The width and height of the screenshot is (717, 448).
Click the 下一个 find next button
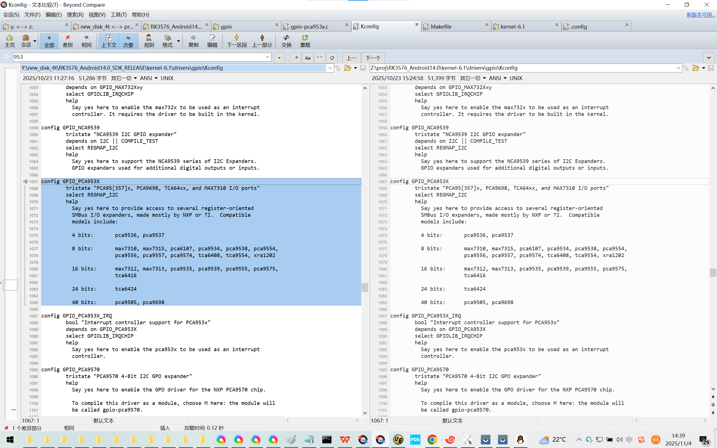(373, 58)
